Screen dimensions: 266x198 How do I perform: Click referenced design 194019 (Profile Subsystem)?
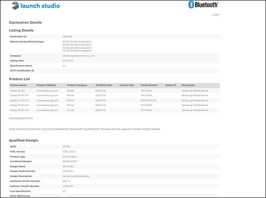[77, 45]
